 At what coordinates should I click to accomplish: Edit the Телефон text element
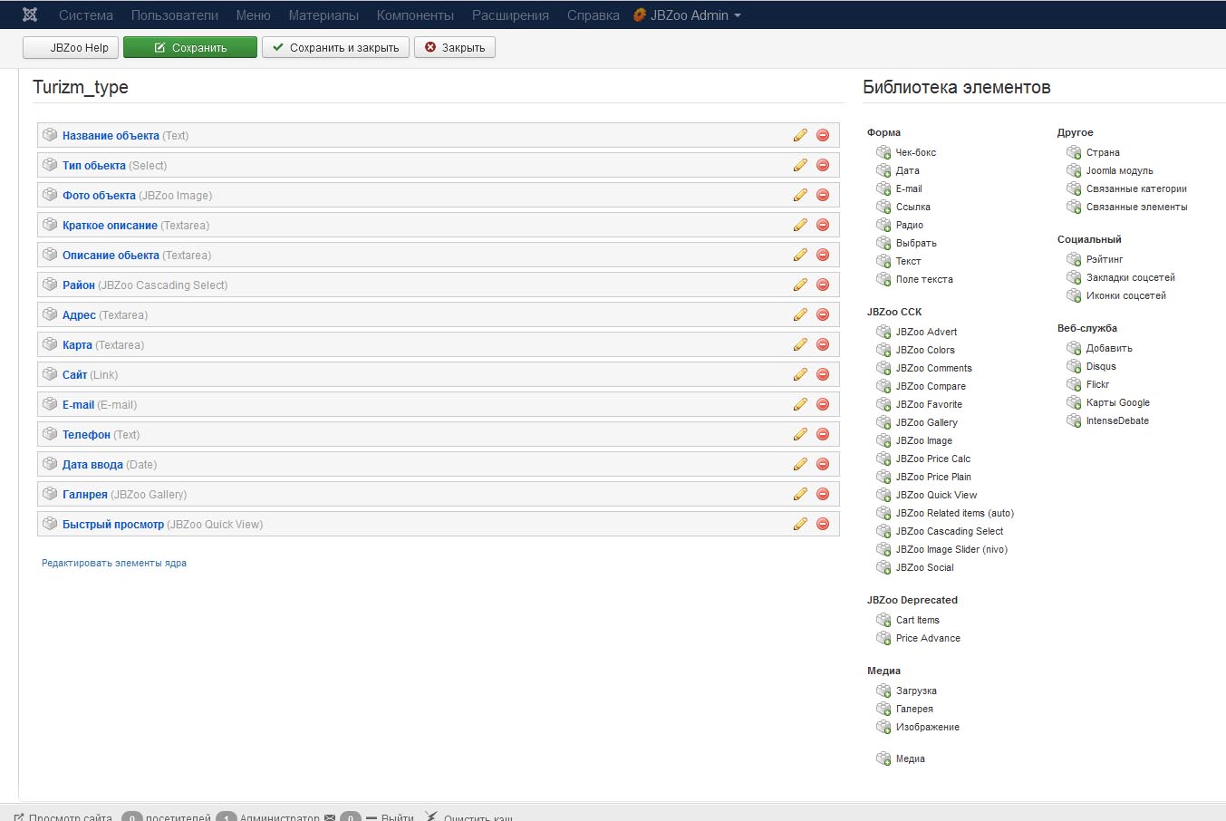(x=800, y=434)
